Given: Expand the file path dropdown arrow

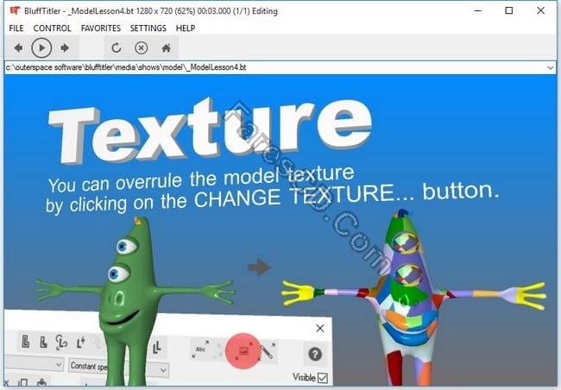Looking at the screenshot, I should tap(551, 67).
